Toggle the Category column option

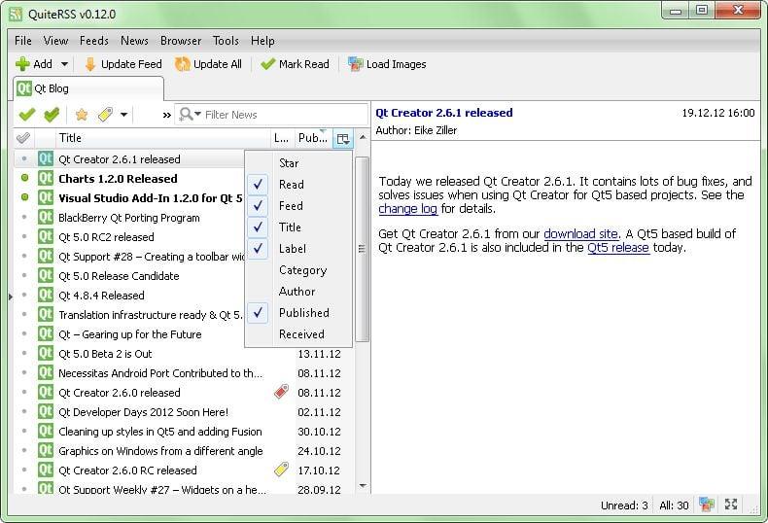coord(298,270)
